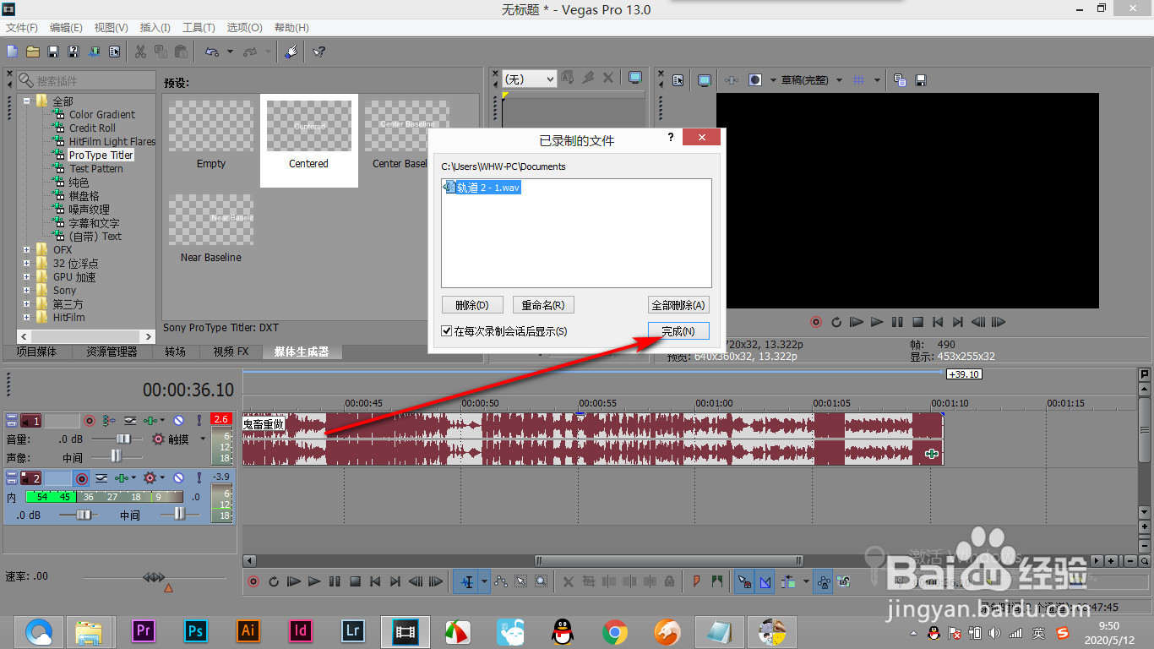Viewport: 1154px width, 649px height.
Task: Expand the Sony folder
Action: pyautogui.click(x=27, y=290)
